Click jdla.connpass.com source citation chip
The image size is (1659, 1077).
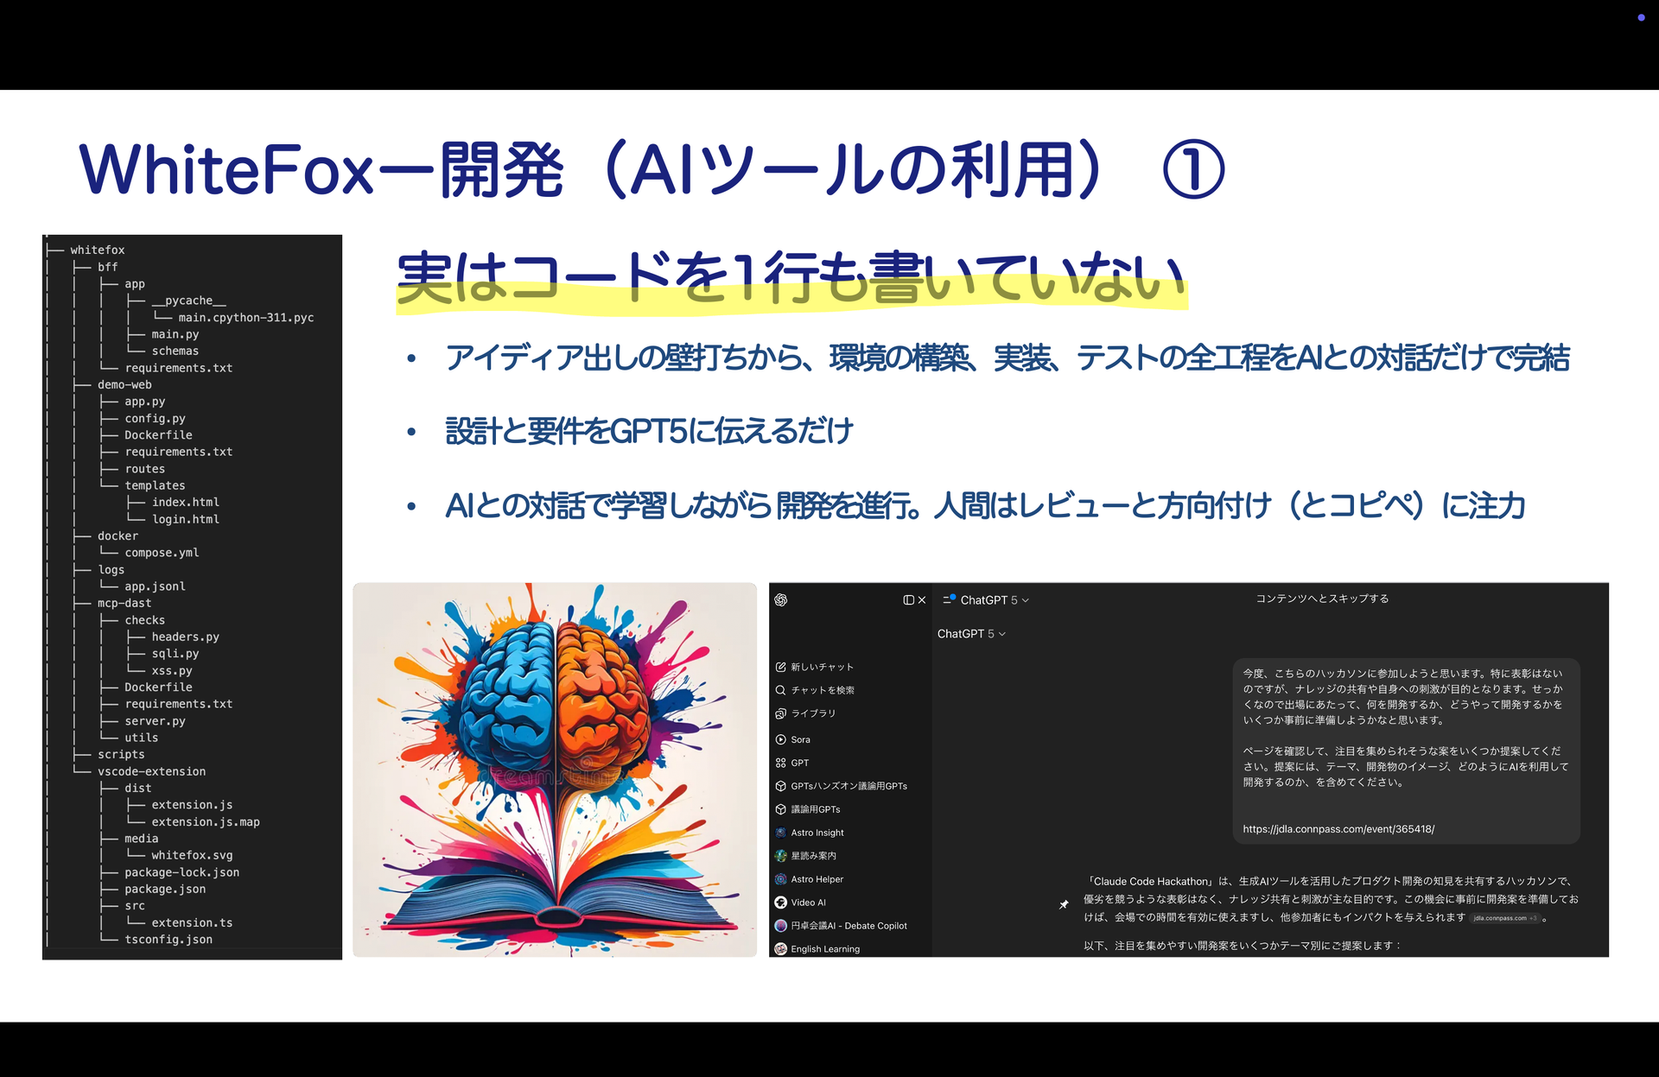tap(1504, 918)
